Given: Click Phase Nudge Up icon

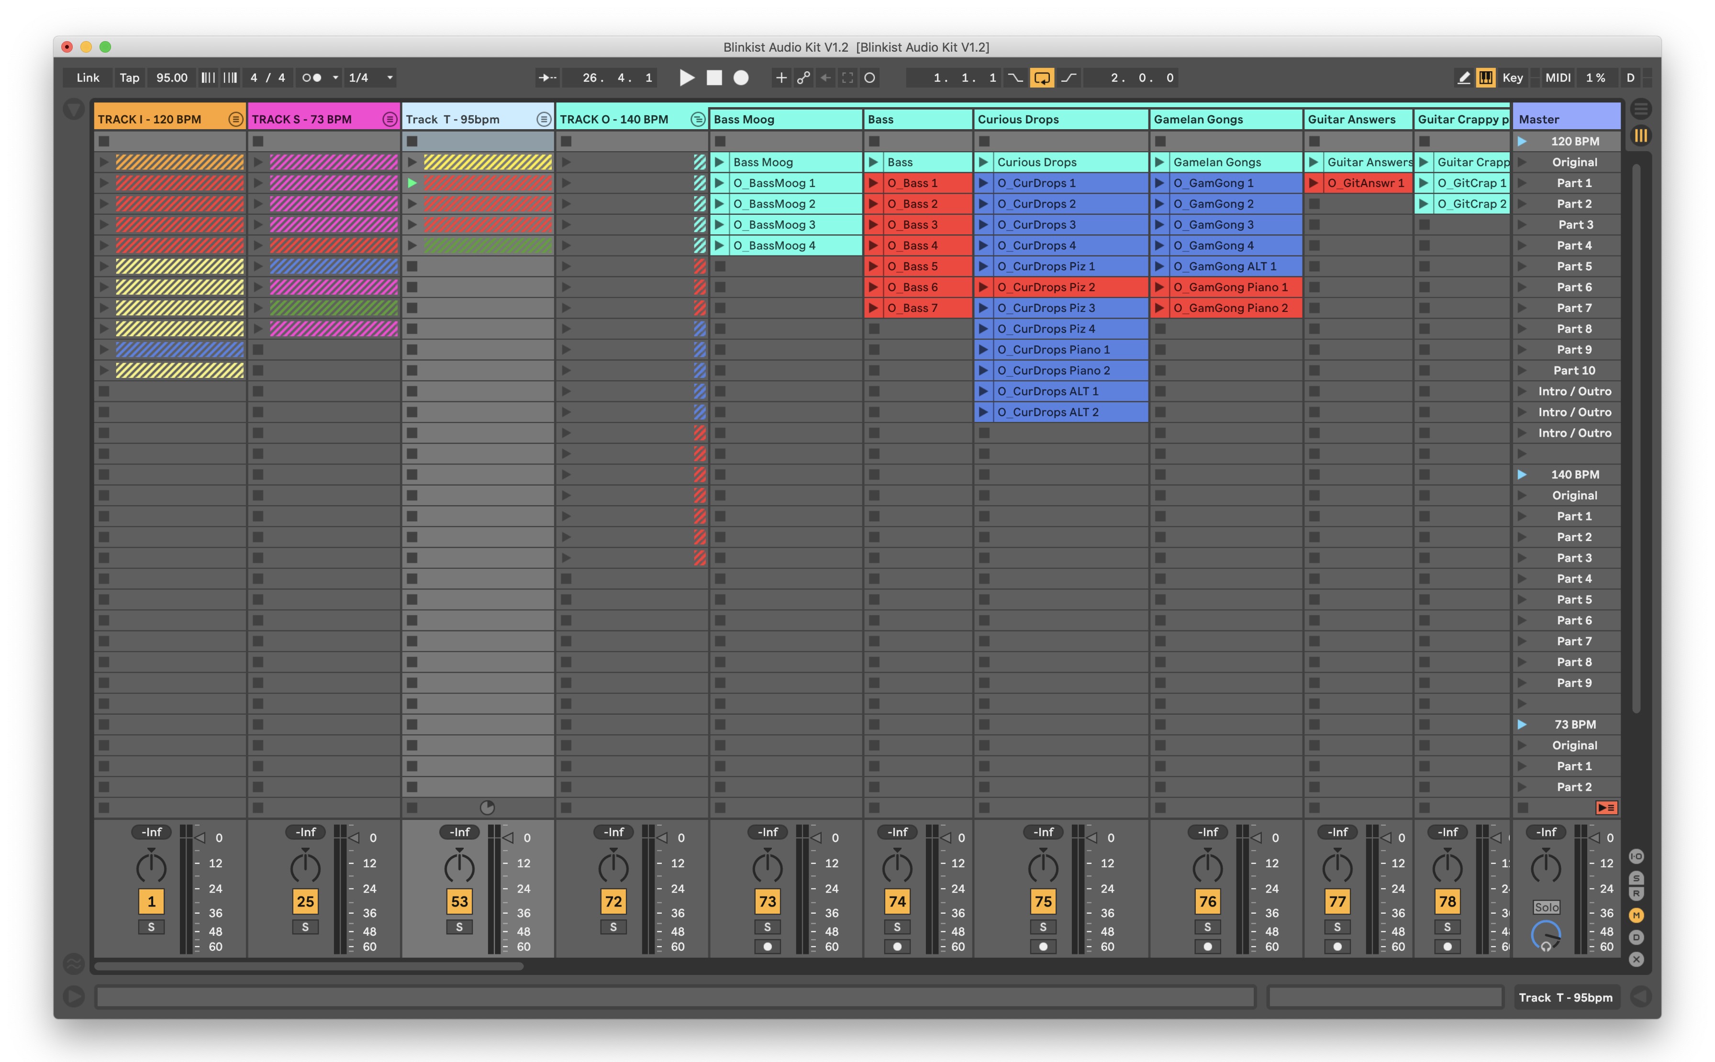Looking at the screenshot, I should click(230, 78).
